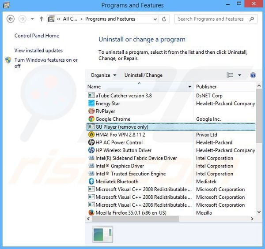The width and height of the screenshot is (265, 249).
Task: Click 'FlvPlayer' program name
Action: tap(105, 111)
